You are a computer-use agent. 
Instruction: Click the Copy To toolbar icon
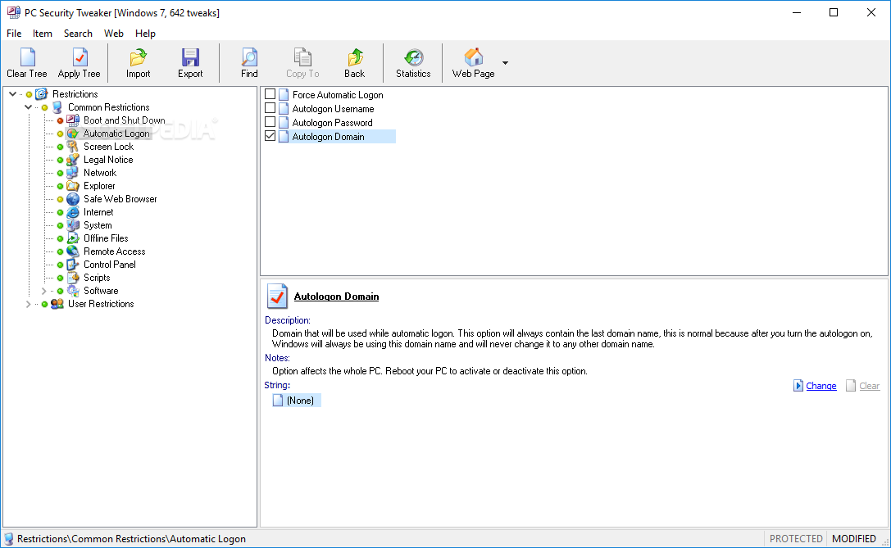(x=302, y=57)
